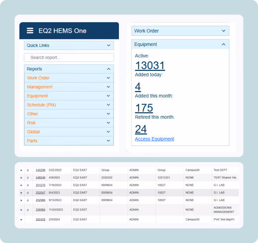Expand the Schedule (PM) reports category
258x243 pixels.
point(69,105)
